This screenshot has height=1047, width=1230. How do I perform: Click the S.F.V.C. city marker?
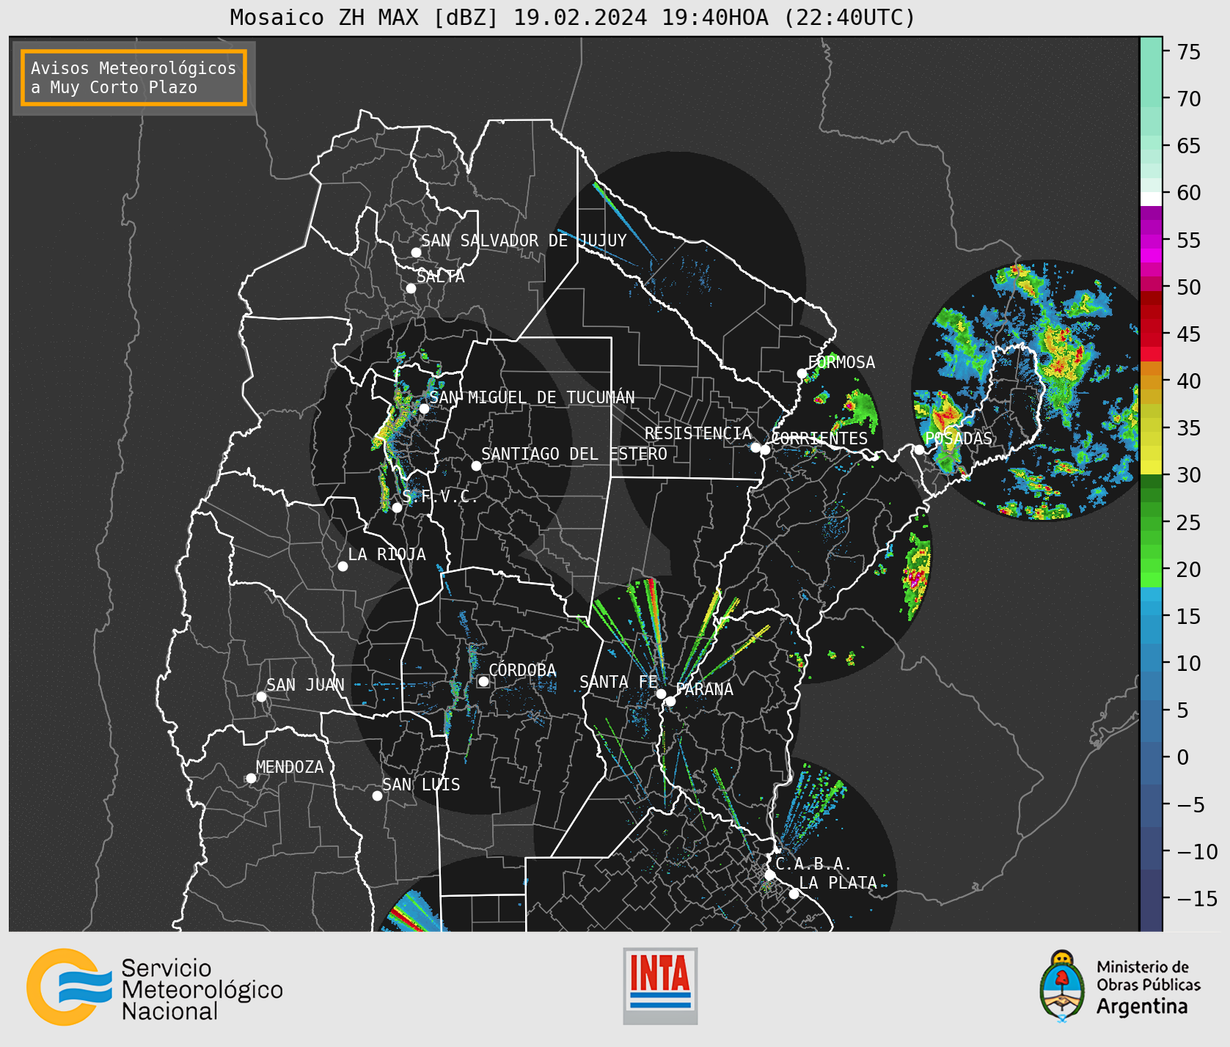click(397, 507)
